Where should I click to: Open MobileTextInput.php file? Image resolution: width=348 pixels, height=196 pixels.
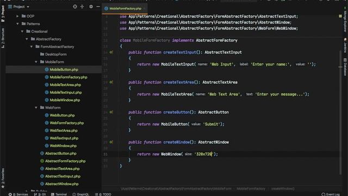click(x=63, y=93)
